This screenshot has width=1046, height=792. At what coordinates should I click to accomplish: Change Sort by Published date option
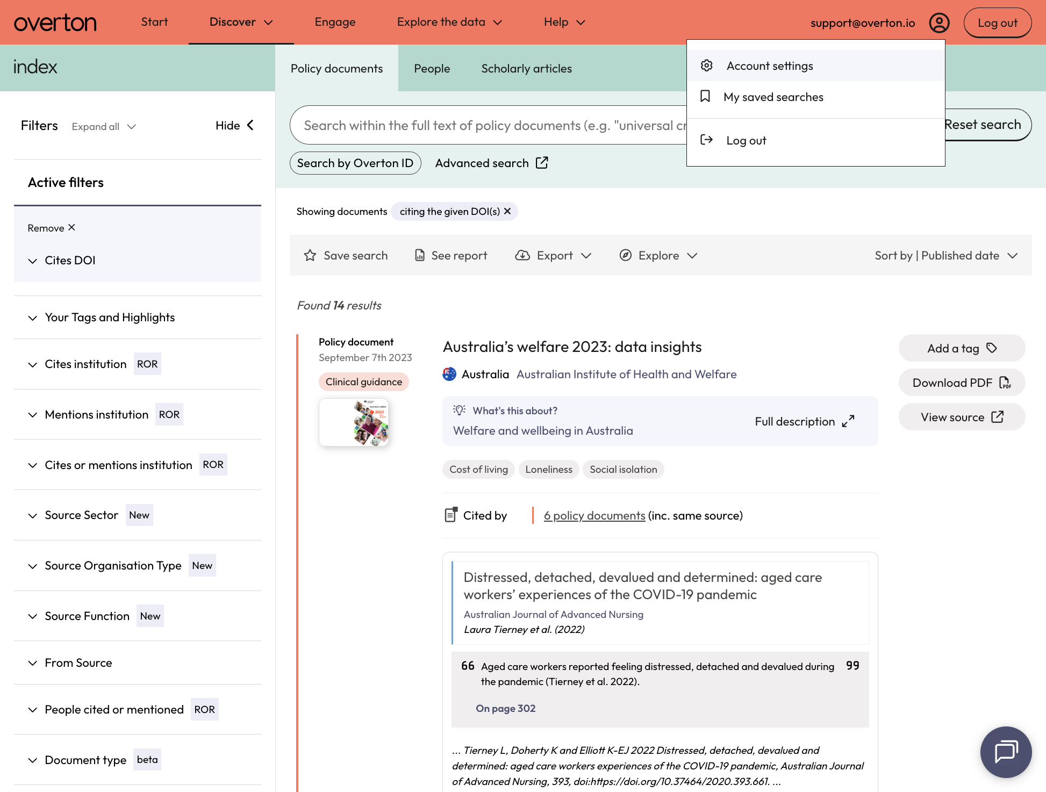pyautogui.click(x=946, y=255)
